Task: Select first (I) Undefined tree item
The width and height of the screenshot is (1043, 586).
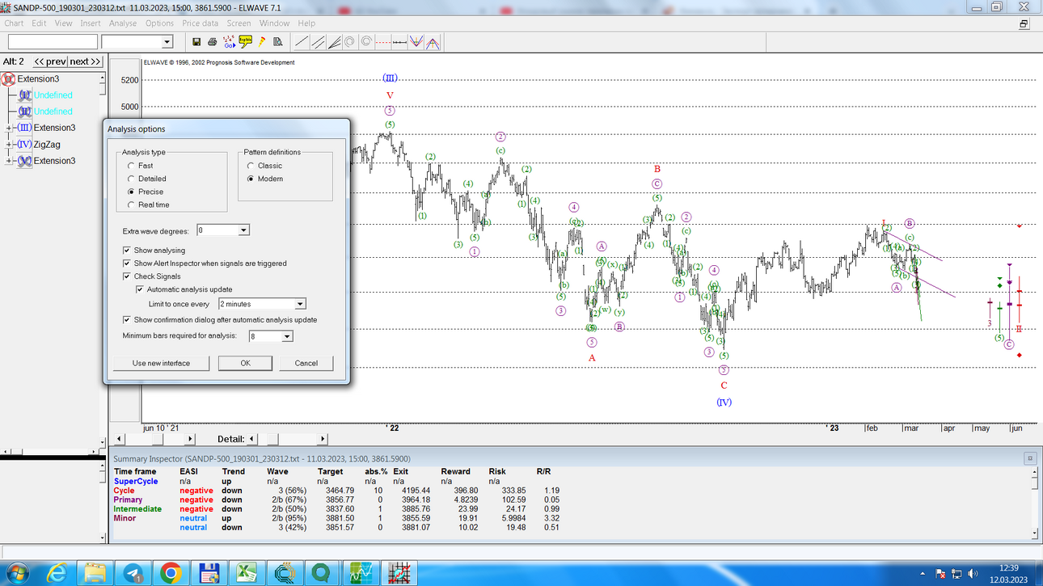Action: [x=53, y=95]
